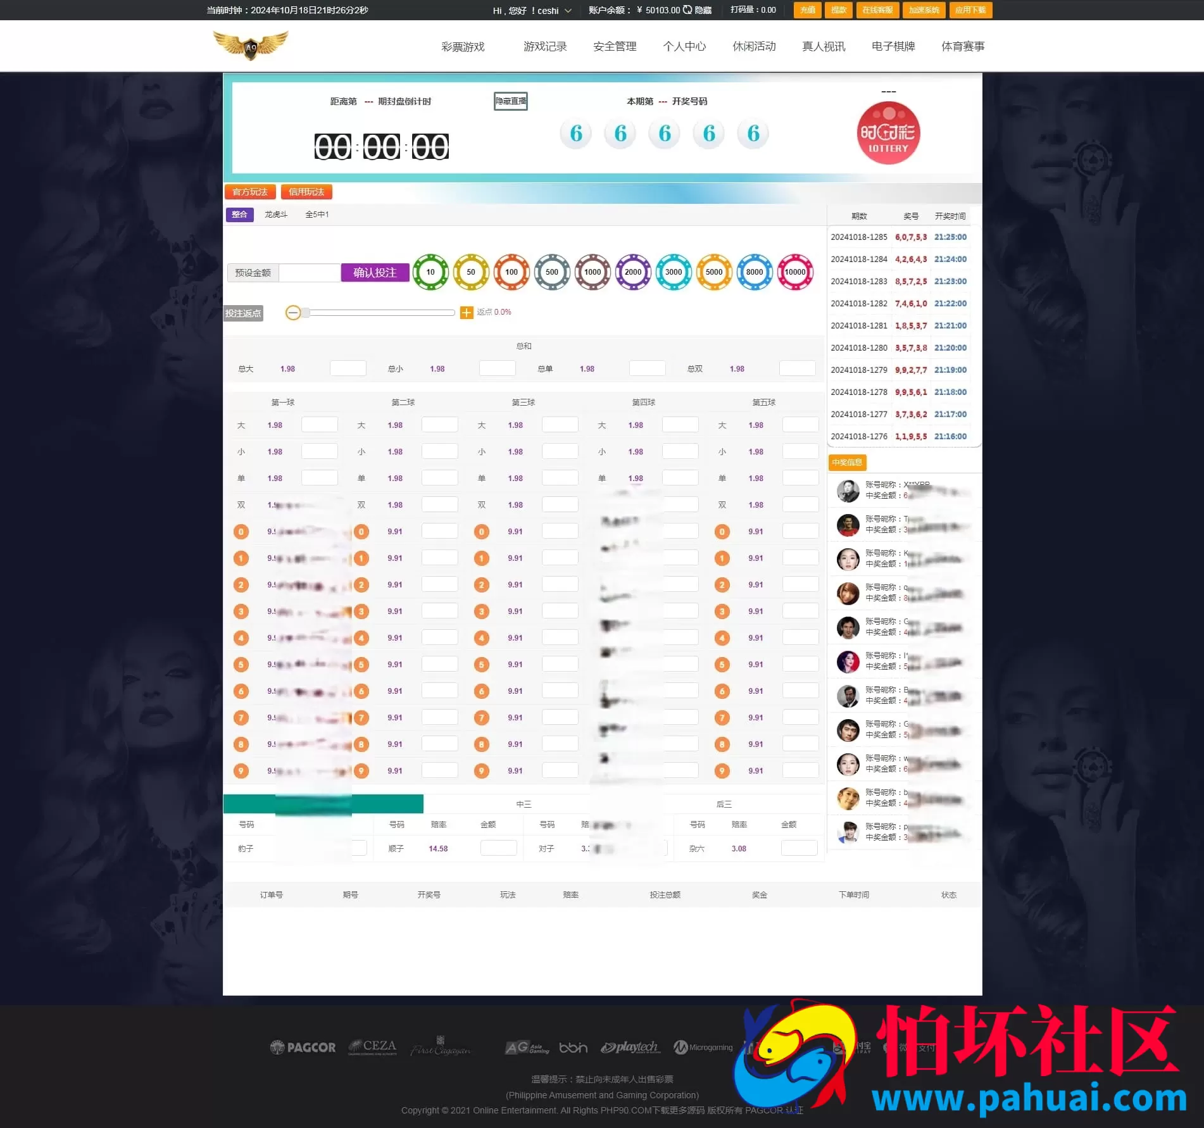
Task: Select the green 10 betting chip
Action: [x=430, y=272]
